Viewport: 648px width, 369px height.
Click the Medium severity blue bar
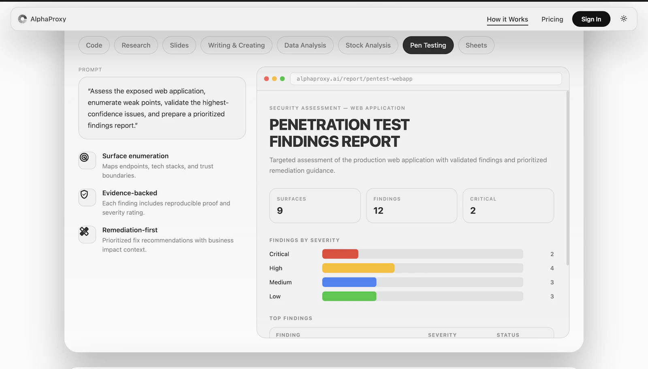point(349,282)
